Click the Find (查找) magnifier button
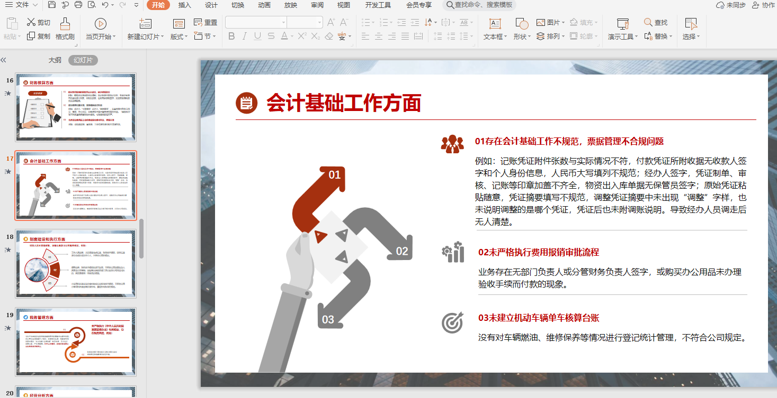The height and width of the screenshot is (398, 777). 656,23
